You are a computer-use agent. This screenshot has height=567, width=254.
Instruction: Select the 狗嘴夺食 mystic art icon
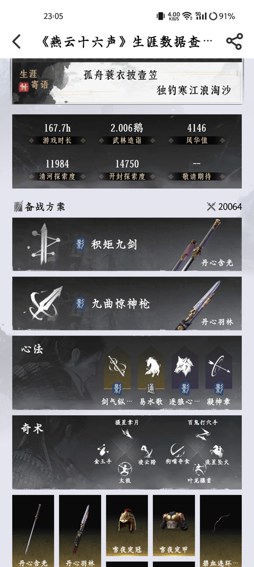point(177,451)
